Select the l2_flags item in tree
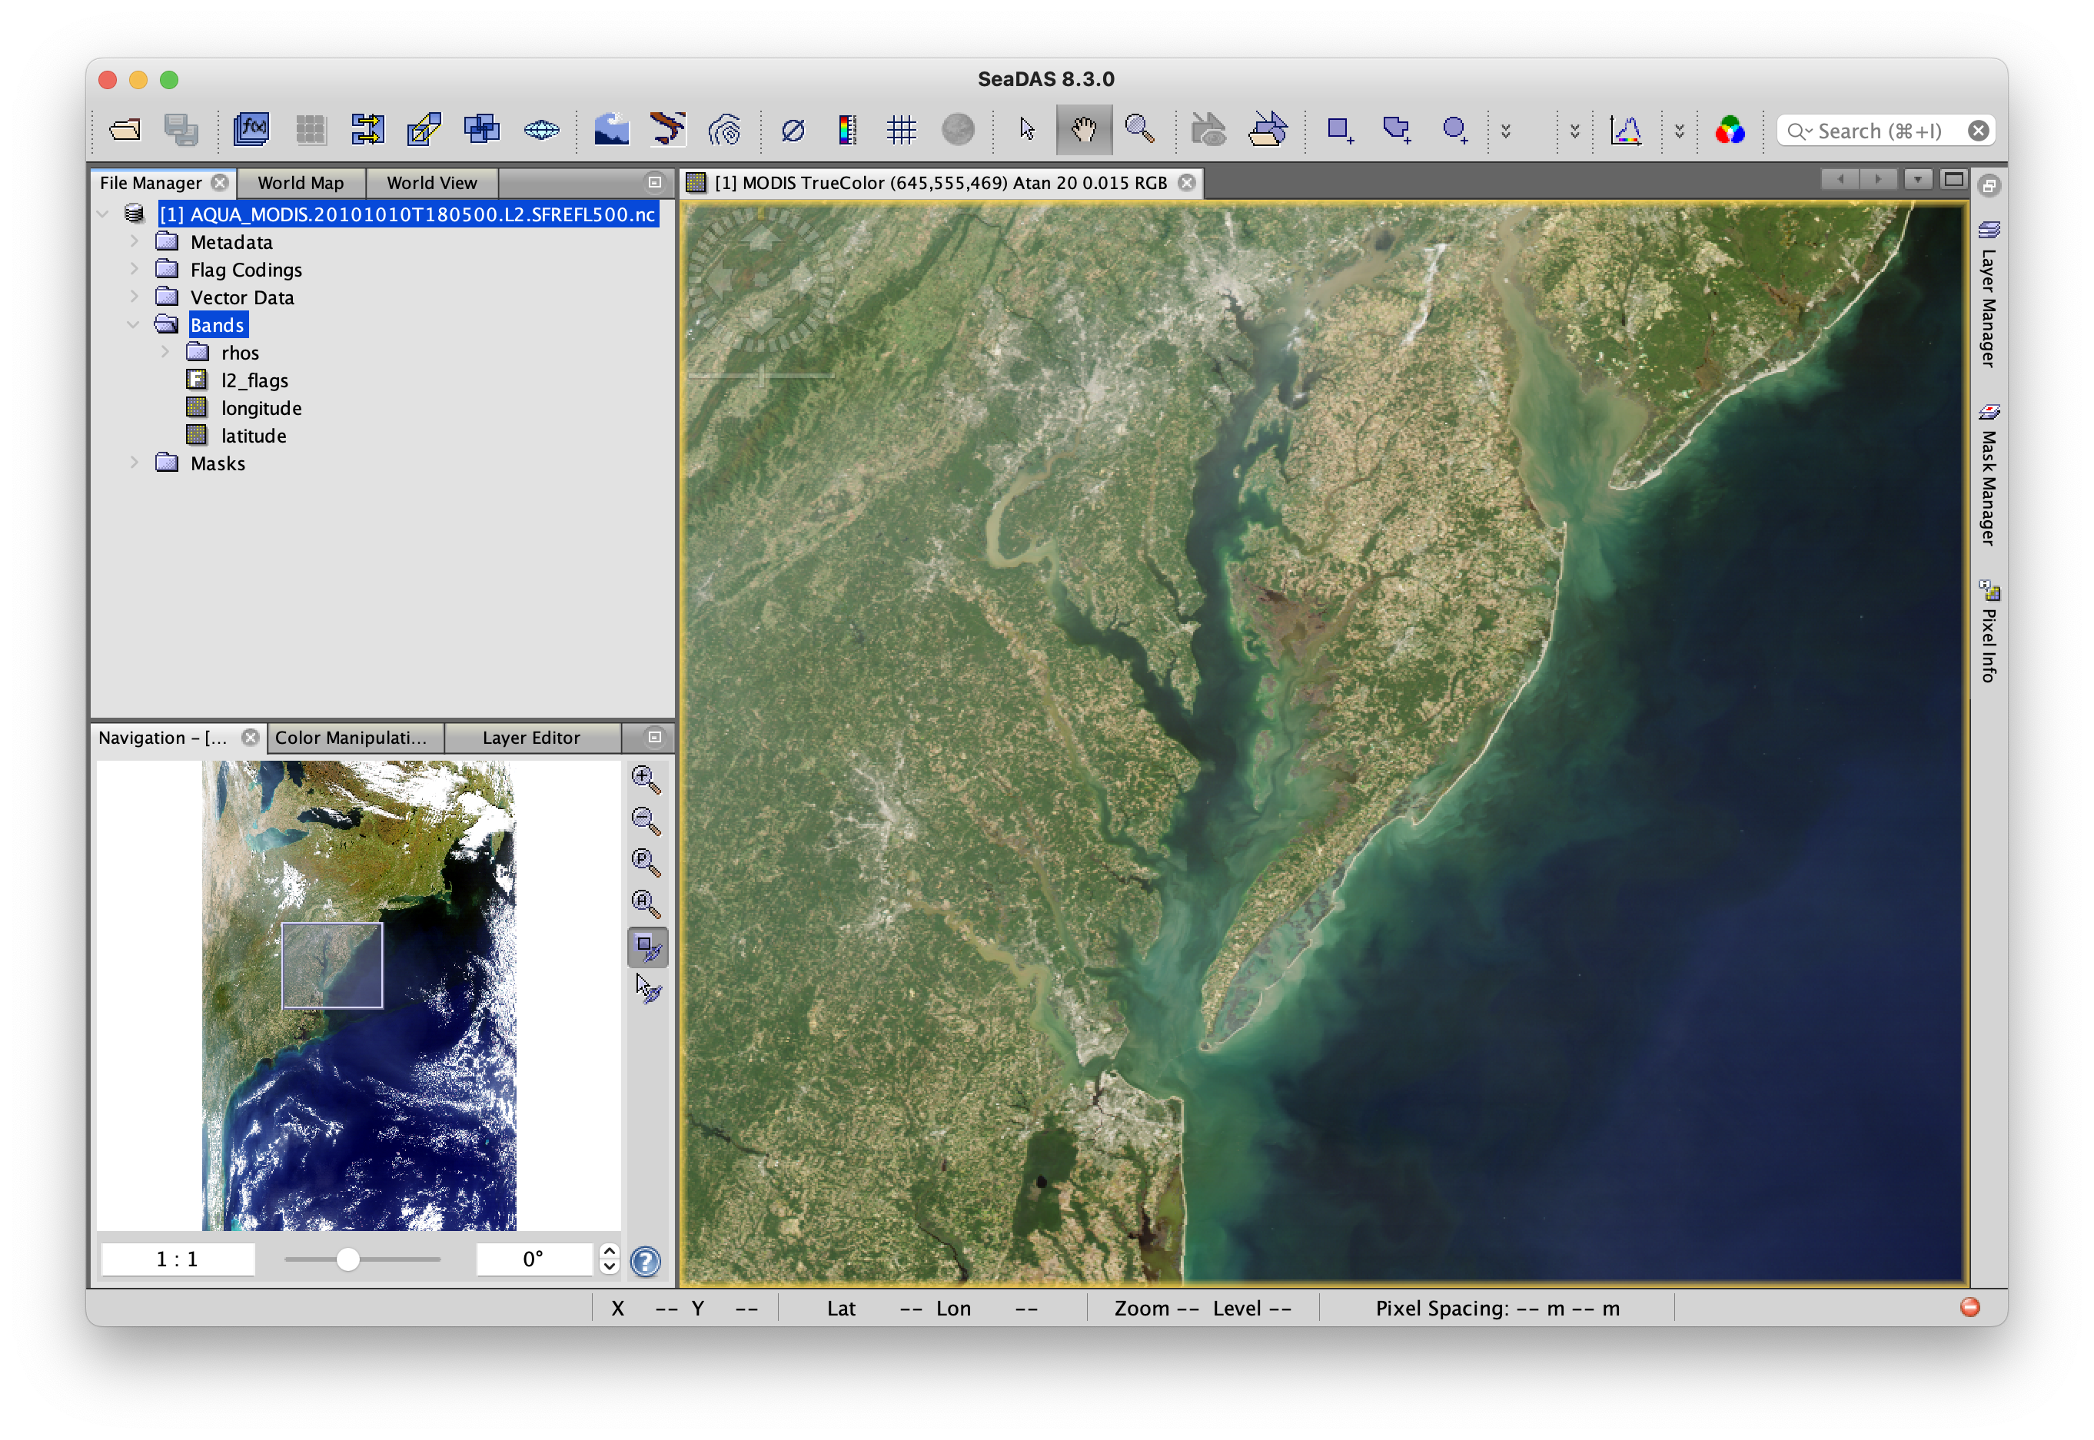Screen dimensions: 2094x1440 (253, 380)
